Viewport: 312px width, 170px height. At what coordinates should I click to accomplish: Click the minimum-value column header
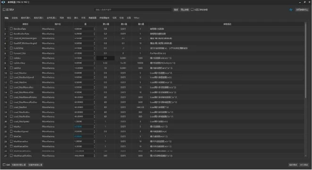pyautogui.click(x=124, y=24)
